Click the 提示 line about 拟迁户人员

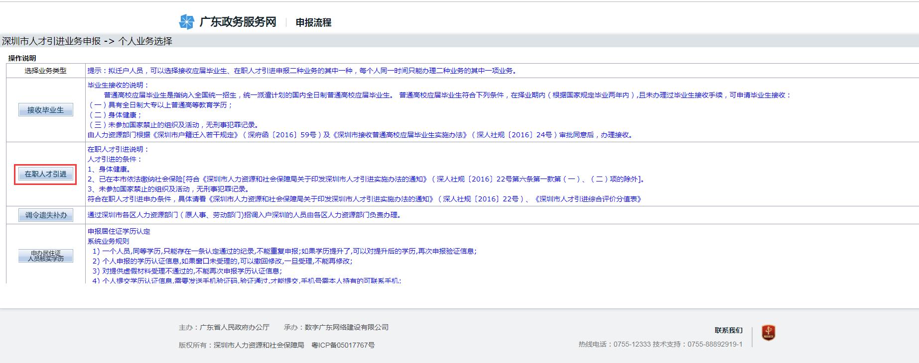303,71
